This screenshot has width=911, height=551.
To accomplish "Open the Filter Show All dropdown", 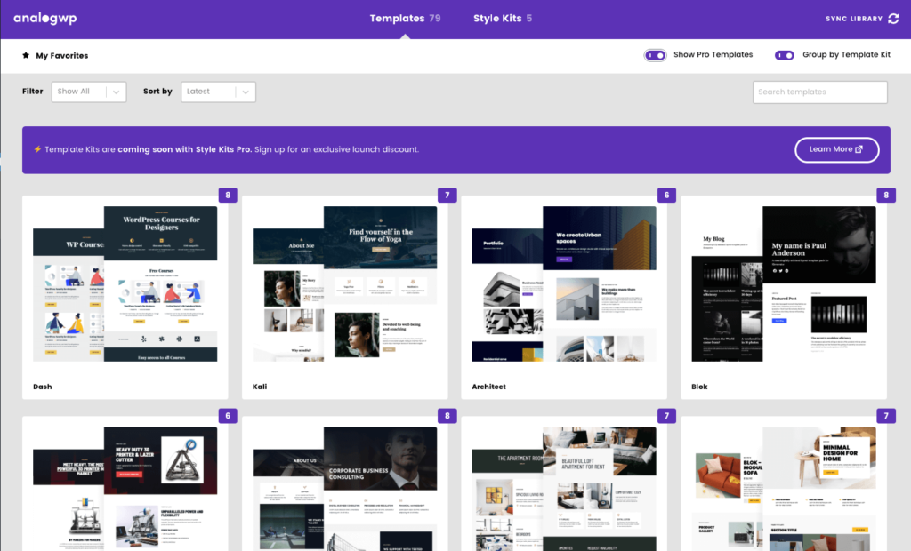I will pos(89,92).
